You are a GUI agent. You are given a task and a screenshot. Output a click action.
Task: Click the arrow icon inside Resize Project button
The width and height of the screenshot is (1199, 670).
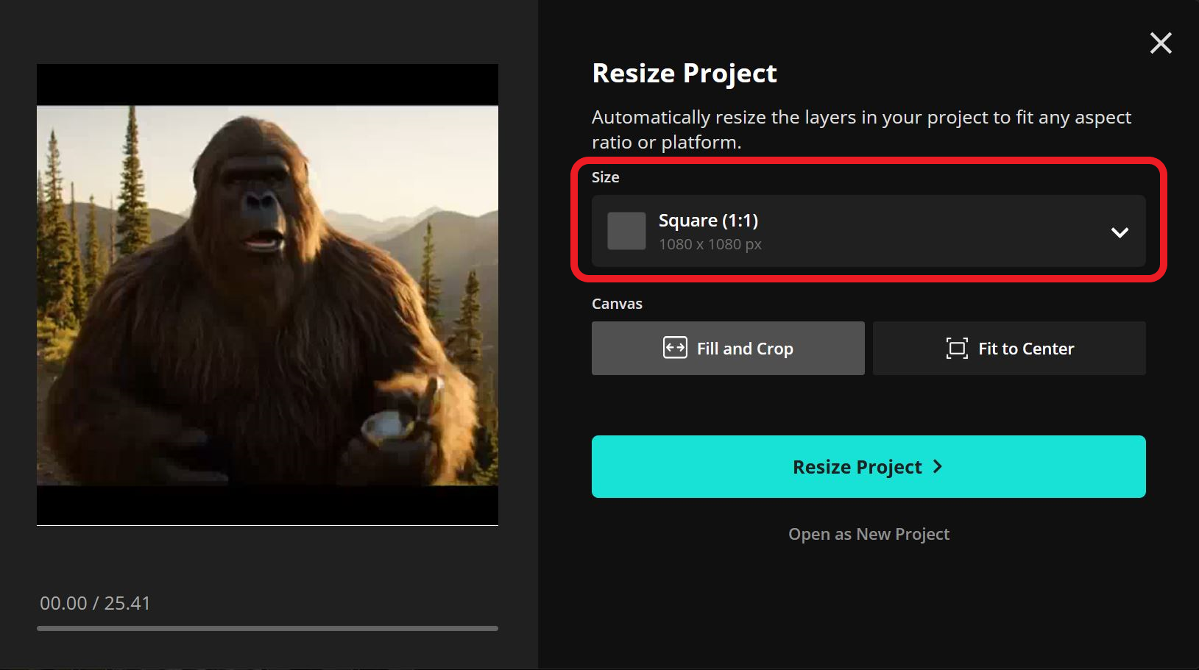tap(938, 466)
